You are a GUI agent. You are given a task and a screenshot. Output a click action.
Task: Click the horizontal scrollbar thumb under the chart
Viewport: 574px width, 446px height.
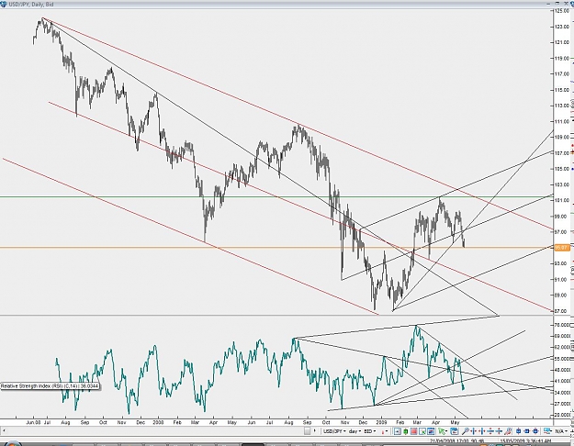pyautogui.click(x=307, y=431)
